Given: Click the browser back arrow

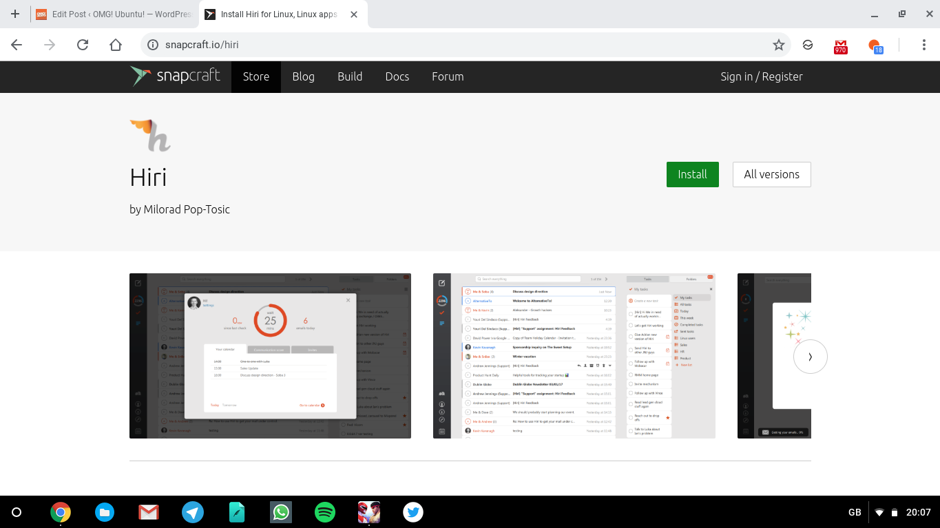Looking at the screenshot, I should click(17, 45).
